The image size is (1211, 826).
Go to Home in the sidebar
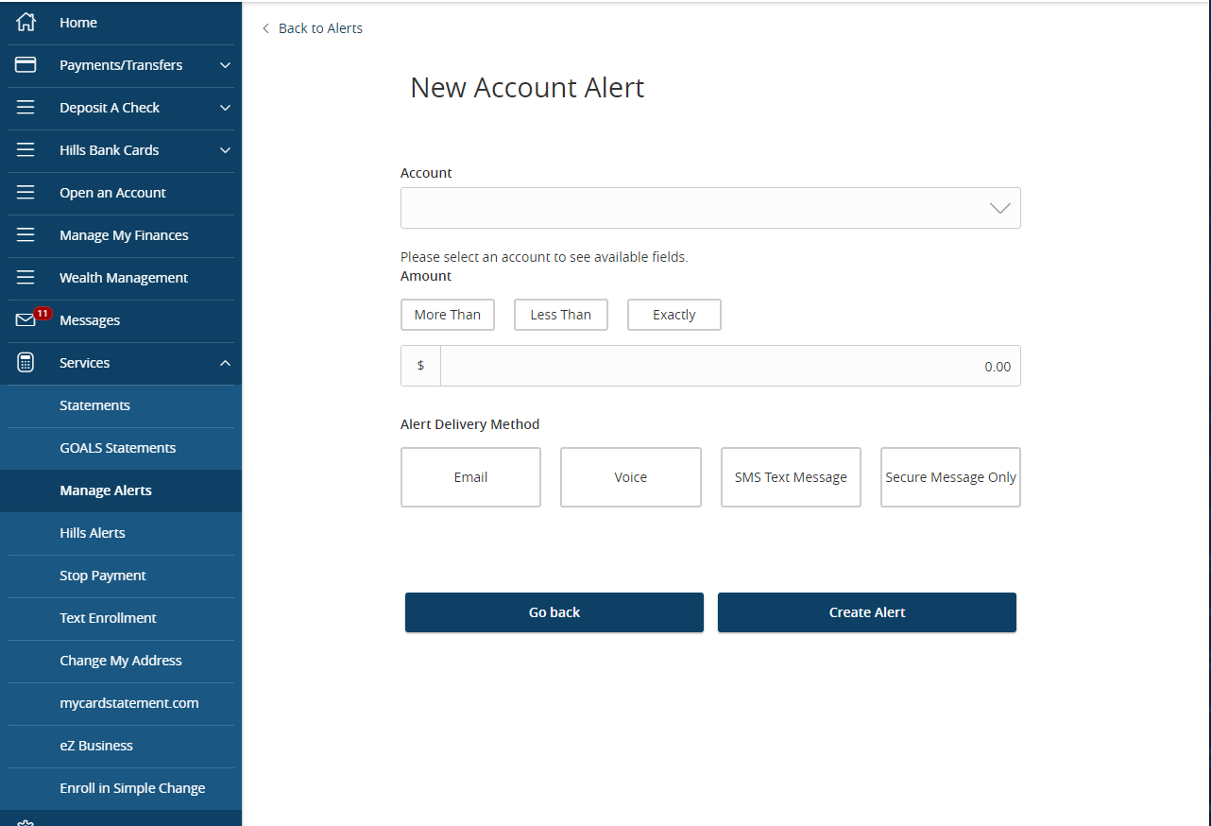121,23
